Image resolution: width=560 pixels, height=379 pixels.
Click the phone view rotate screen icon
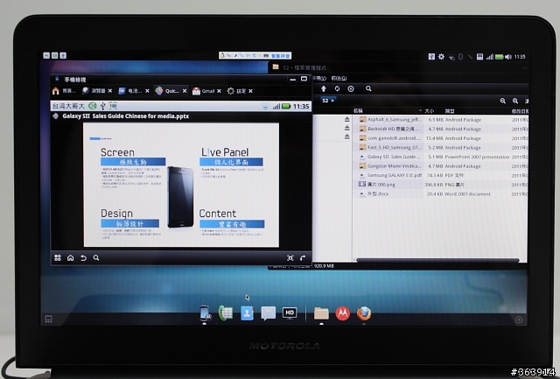303,258
